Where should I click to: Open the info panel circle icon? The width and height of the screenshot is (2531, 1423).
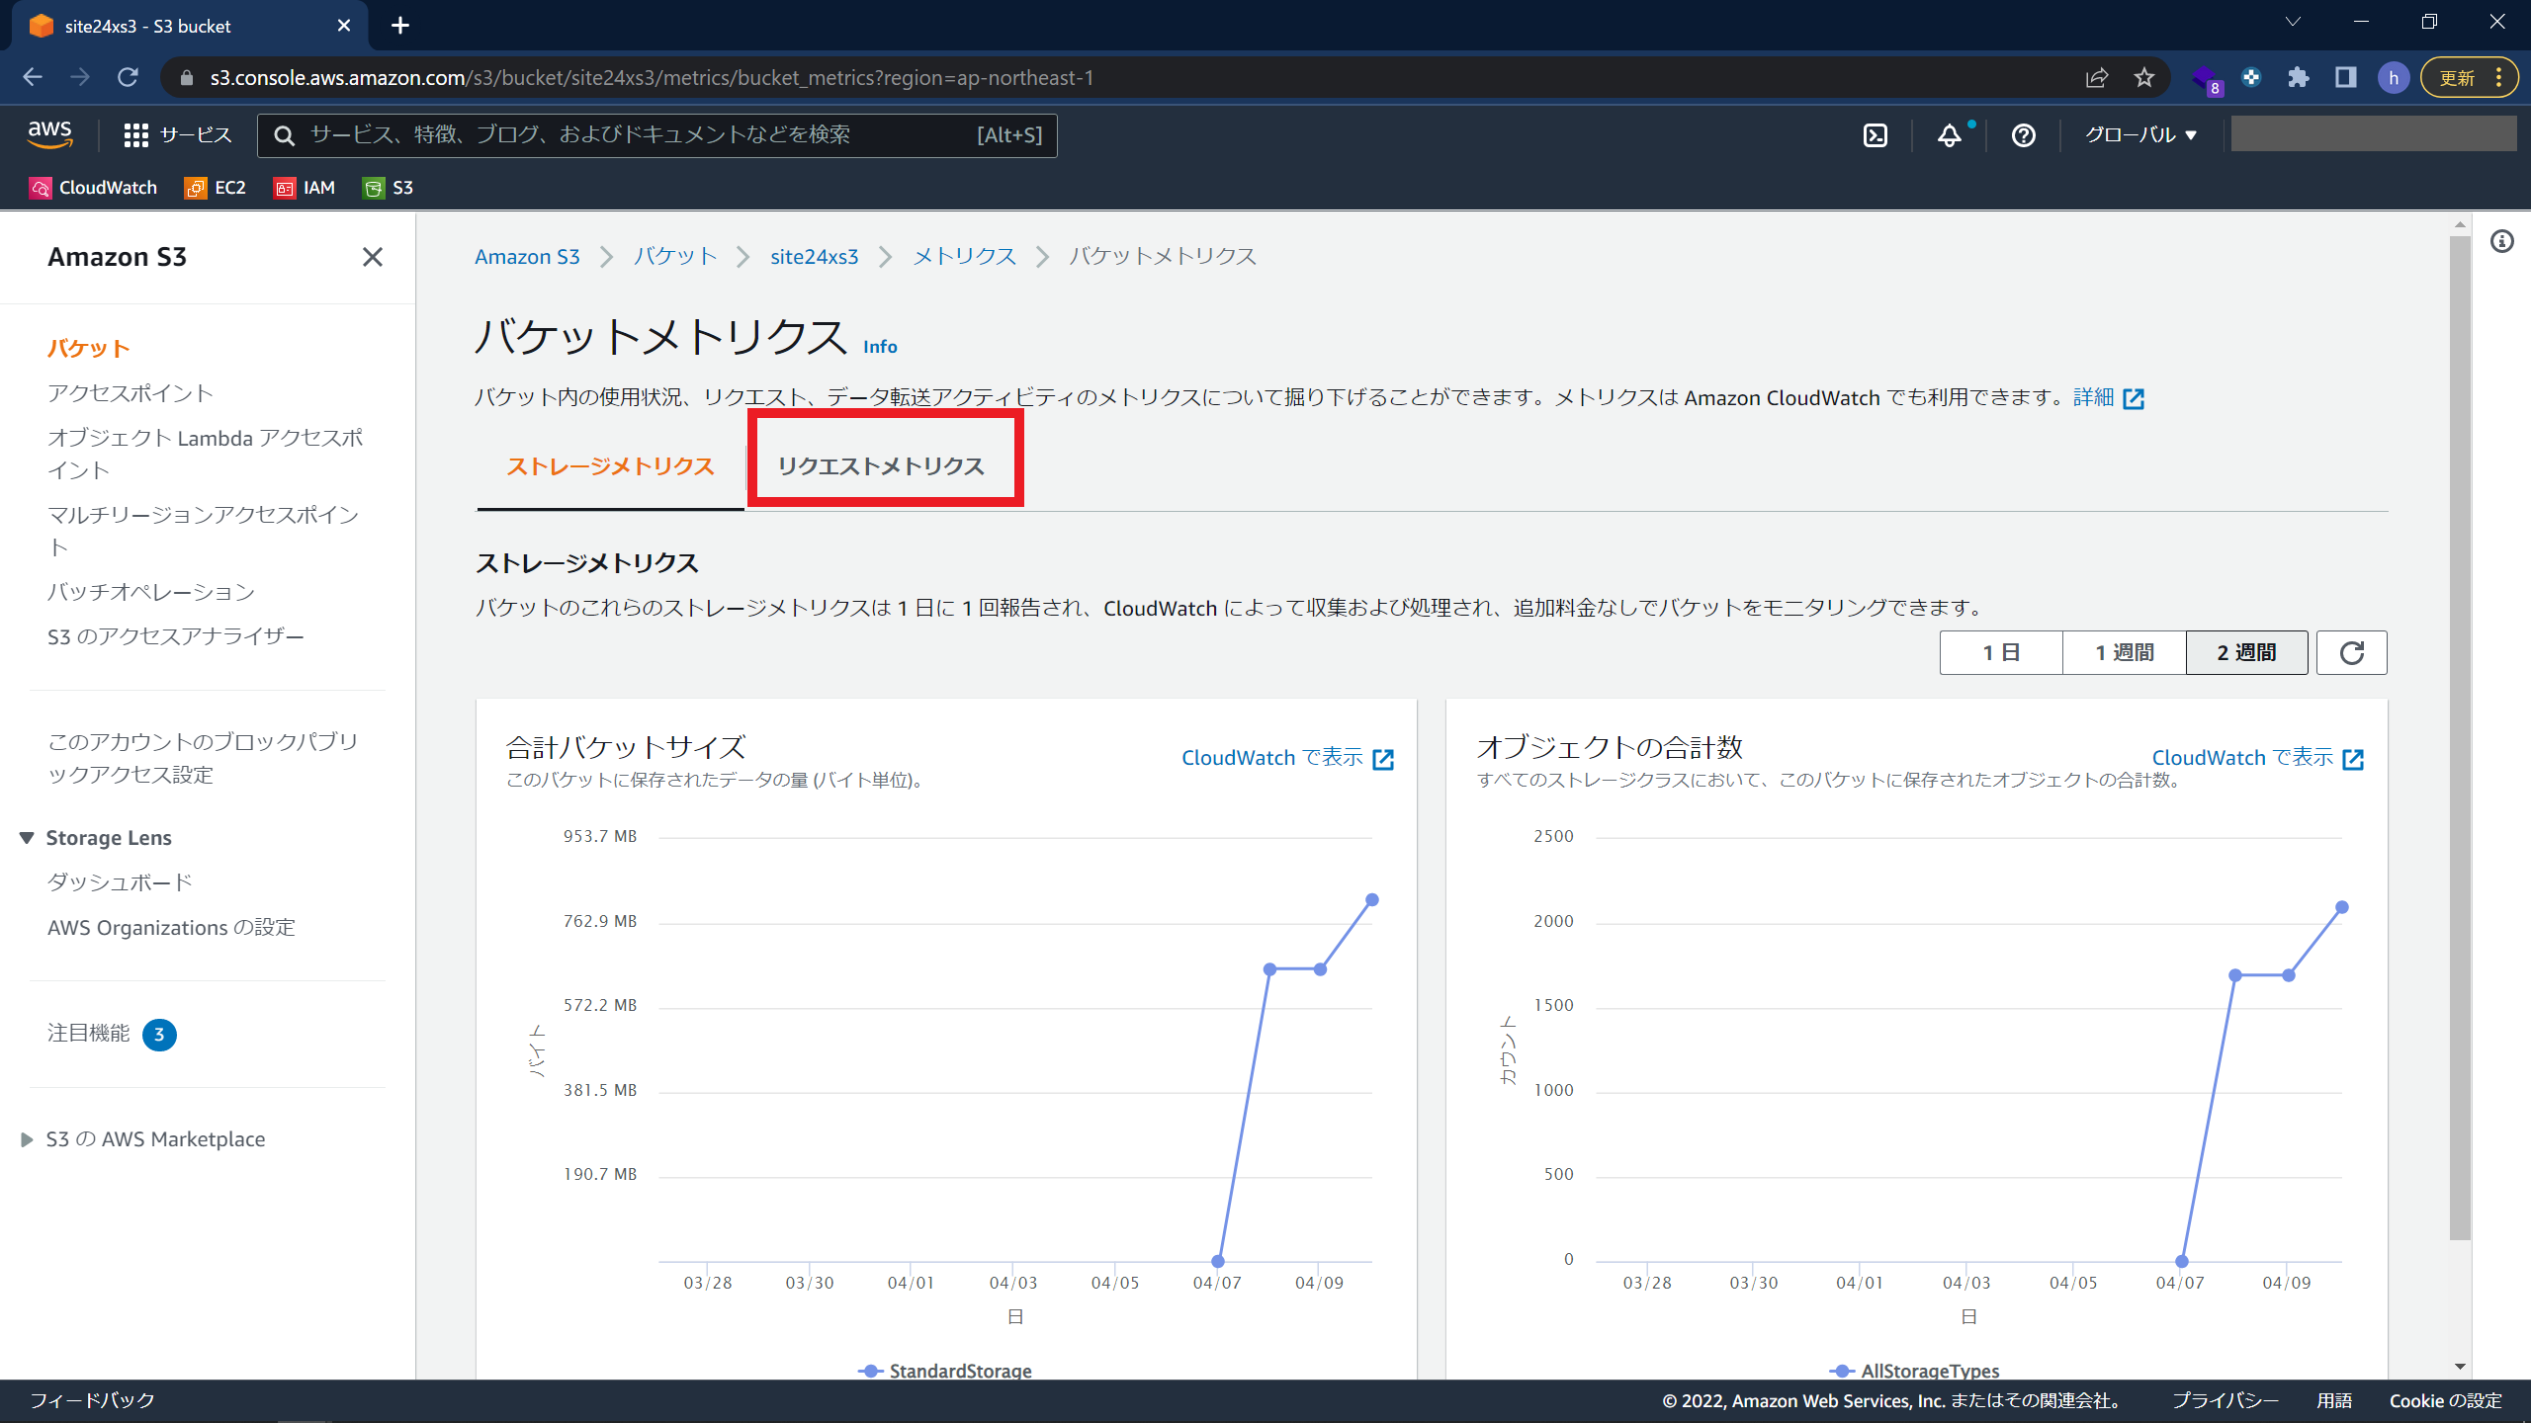coord(2502,241)
